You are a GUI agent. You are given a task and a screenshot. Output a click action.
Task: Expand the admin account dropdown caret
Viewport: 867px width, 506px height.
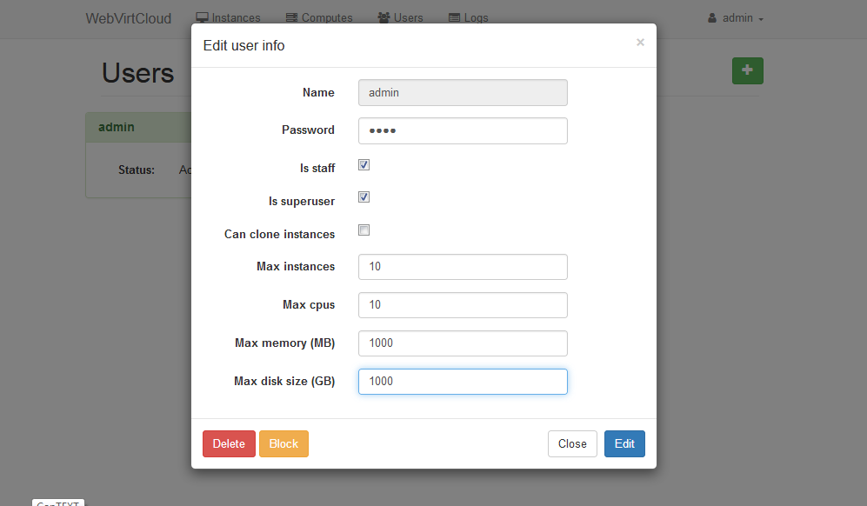click(x=761, y=19)
